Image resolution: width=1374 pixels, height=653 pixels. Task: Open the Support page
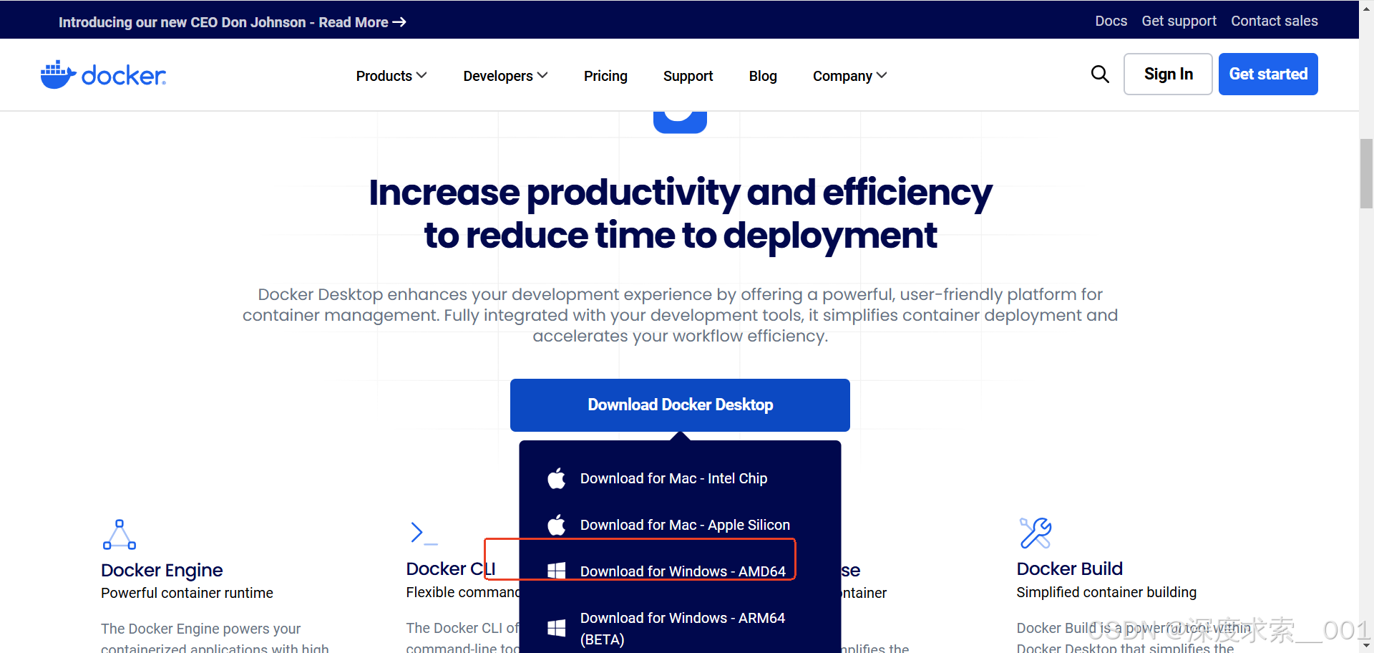688,76
